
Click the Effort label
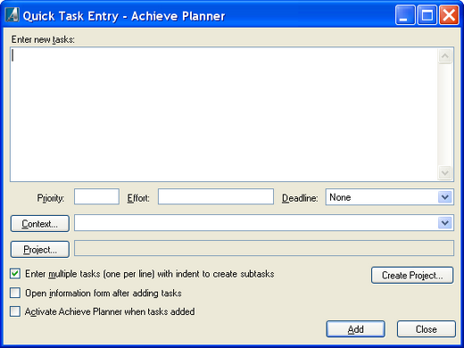point(138,198)
